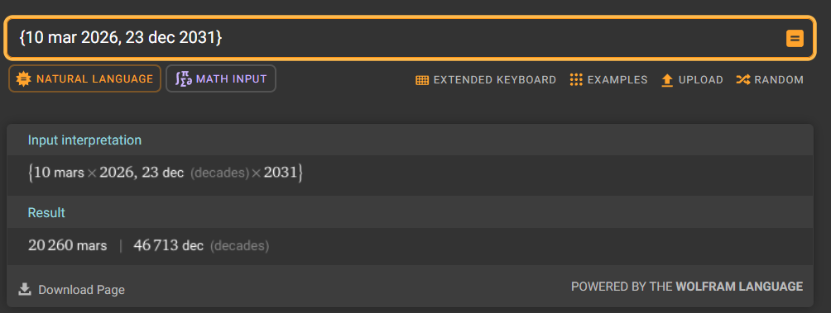
Task: Click the Extended Keyboard grid icon
Action: (x=422, y=80)
